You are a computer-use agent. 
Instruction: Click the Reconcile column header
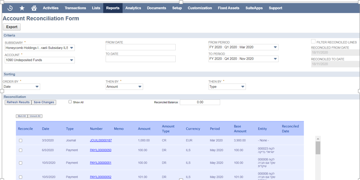point(25,129)
